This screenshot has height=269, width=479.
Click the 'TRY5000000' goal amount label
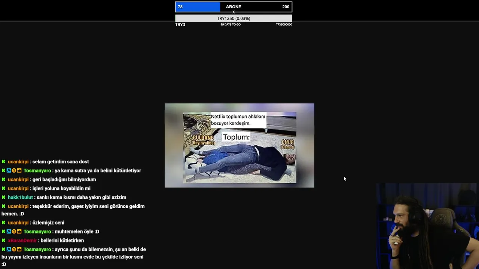[284, 25]
